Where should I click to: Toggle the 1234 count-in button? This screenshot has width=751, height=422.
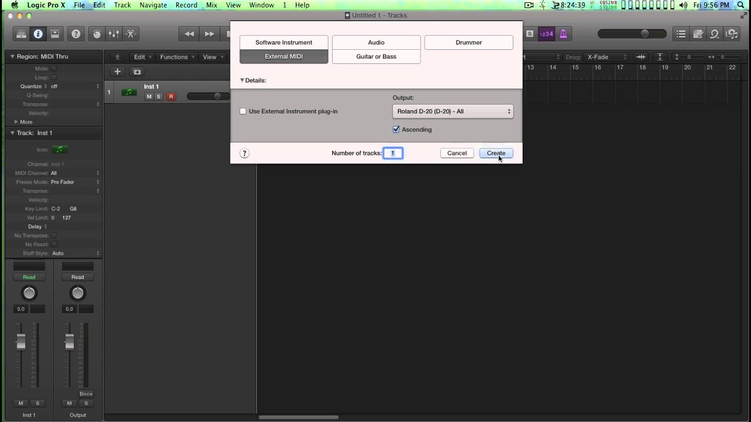[x=546, y=34]
